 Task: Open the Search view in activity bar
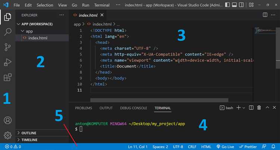pyautogui.click(x=7, y=32)
